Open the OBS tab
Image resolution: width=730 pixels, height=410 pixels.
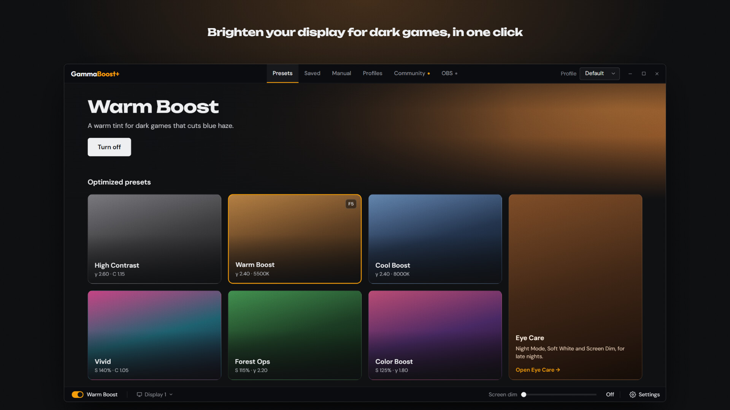pos(449,73)
